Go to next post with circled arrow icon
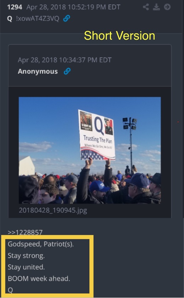 pos(167,7)
